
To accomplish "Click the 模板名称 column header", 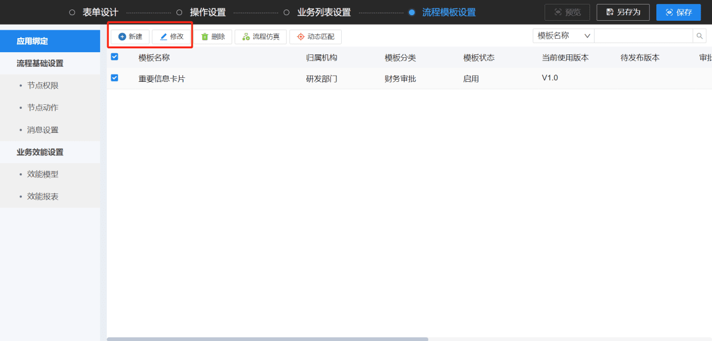I will (154, 58).
